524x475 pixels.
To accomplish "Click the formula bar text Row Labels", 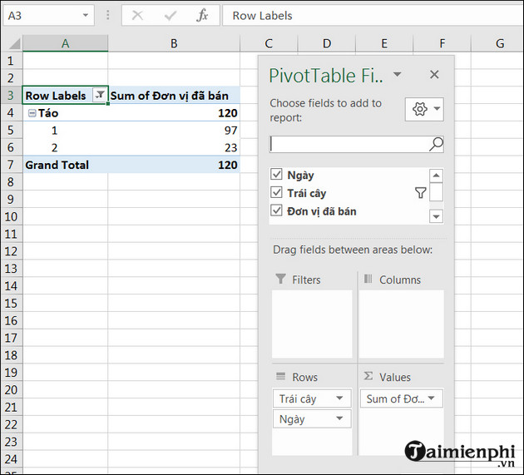I will click(262, 16).
